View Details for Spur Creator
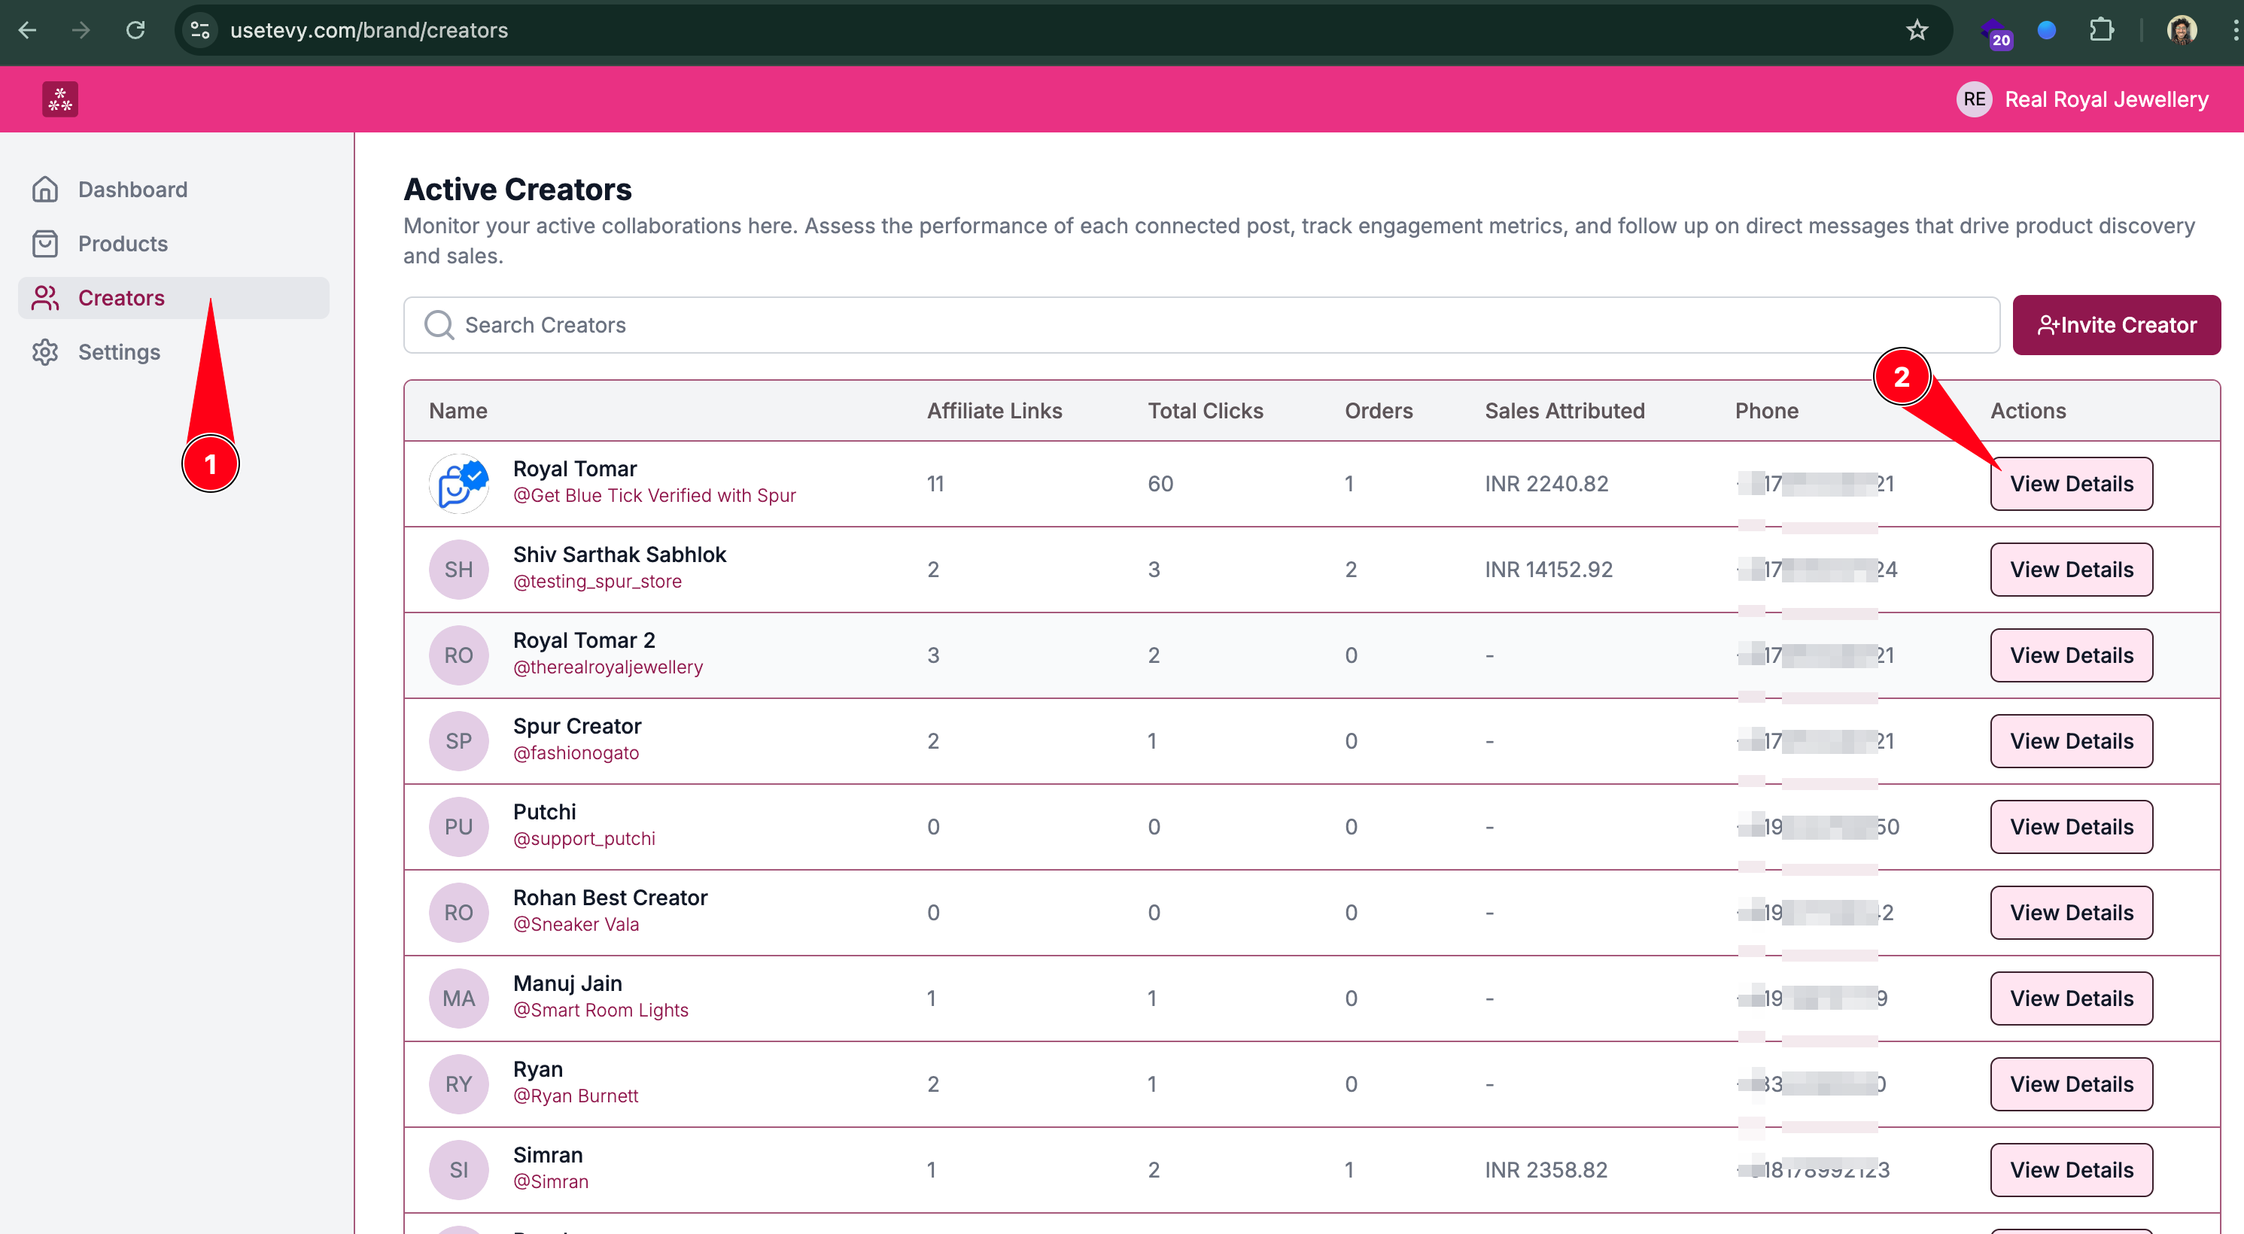 pyautogui.click(x=2071, y=741)
